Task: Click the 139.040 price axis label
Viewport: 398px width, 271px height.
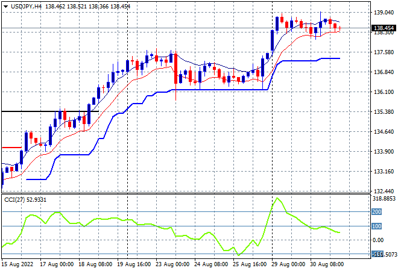Action: pos(384,12)
